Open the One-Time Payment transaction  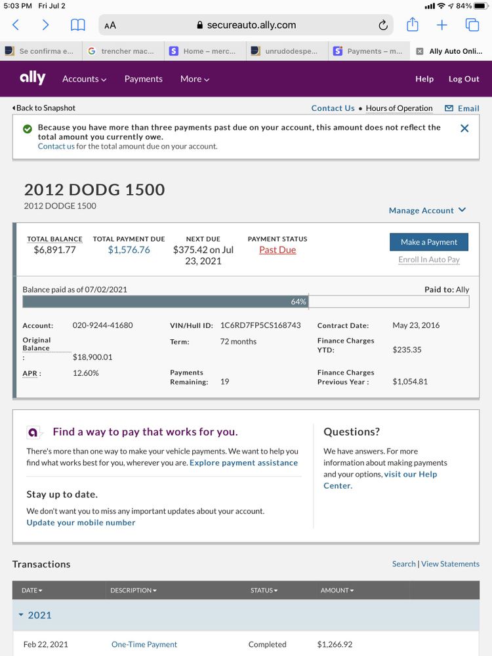click(144, 644)
